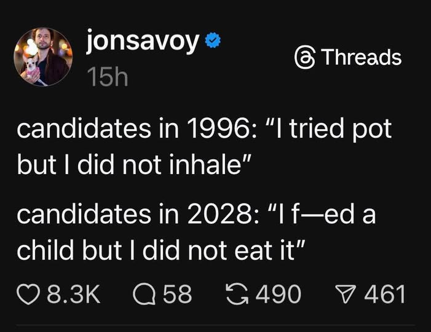The width and height of the screenshot is (431, 332).
Task: Open replies via the comment bubble icon
Action: pyautogui.click(x=142, y=293)
